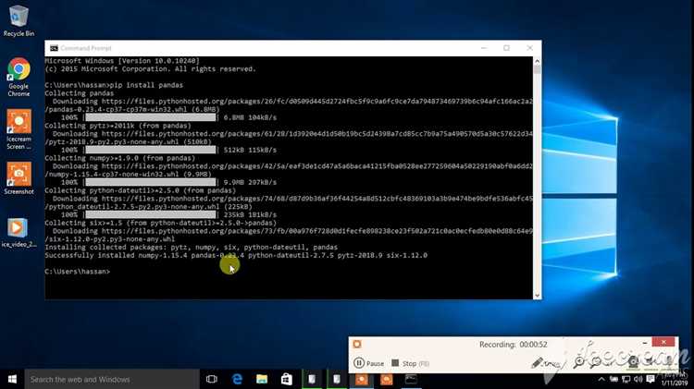Open the Icecream Screen Recorder desktop shortcut
Image resolution: width=694 pixels, height=389 pixels.
pos(19,129)
